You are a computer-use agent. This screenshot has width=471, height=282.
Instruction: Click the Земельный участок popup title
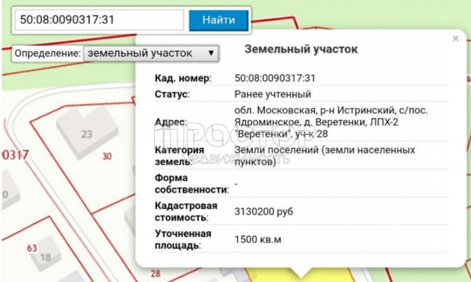tap(301, 49)
